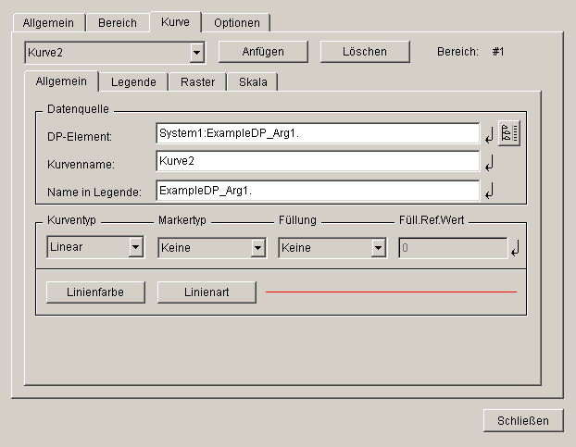This screenshot has height=447, width=576.
Task: Select the inner Allgemein sub-tab
Action: click(61, 81)
